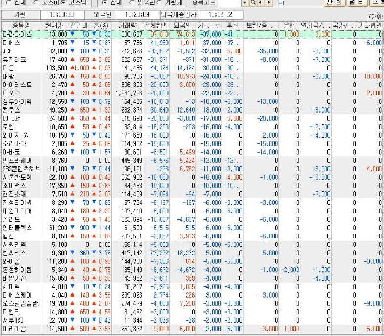Sort by 현재가 column header

point(54,26)
